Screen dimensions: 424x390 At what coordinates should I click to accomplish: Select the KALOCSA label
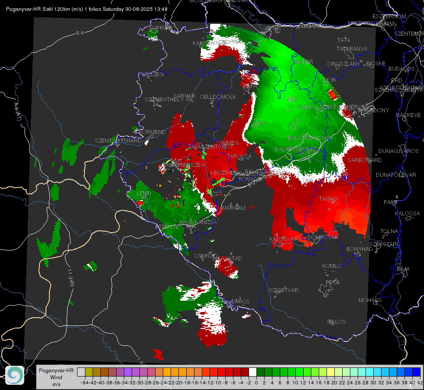click(x=408, y=214)
